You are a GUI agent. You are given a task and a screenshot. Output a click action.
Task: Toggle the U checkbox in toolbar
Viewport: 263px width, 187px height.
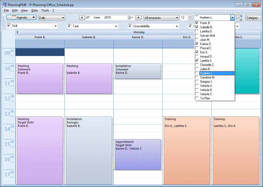(x=238, y=16)
